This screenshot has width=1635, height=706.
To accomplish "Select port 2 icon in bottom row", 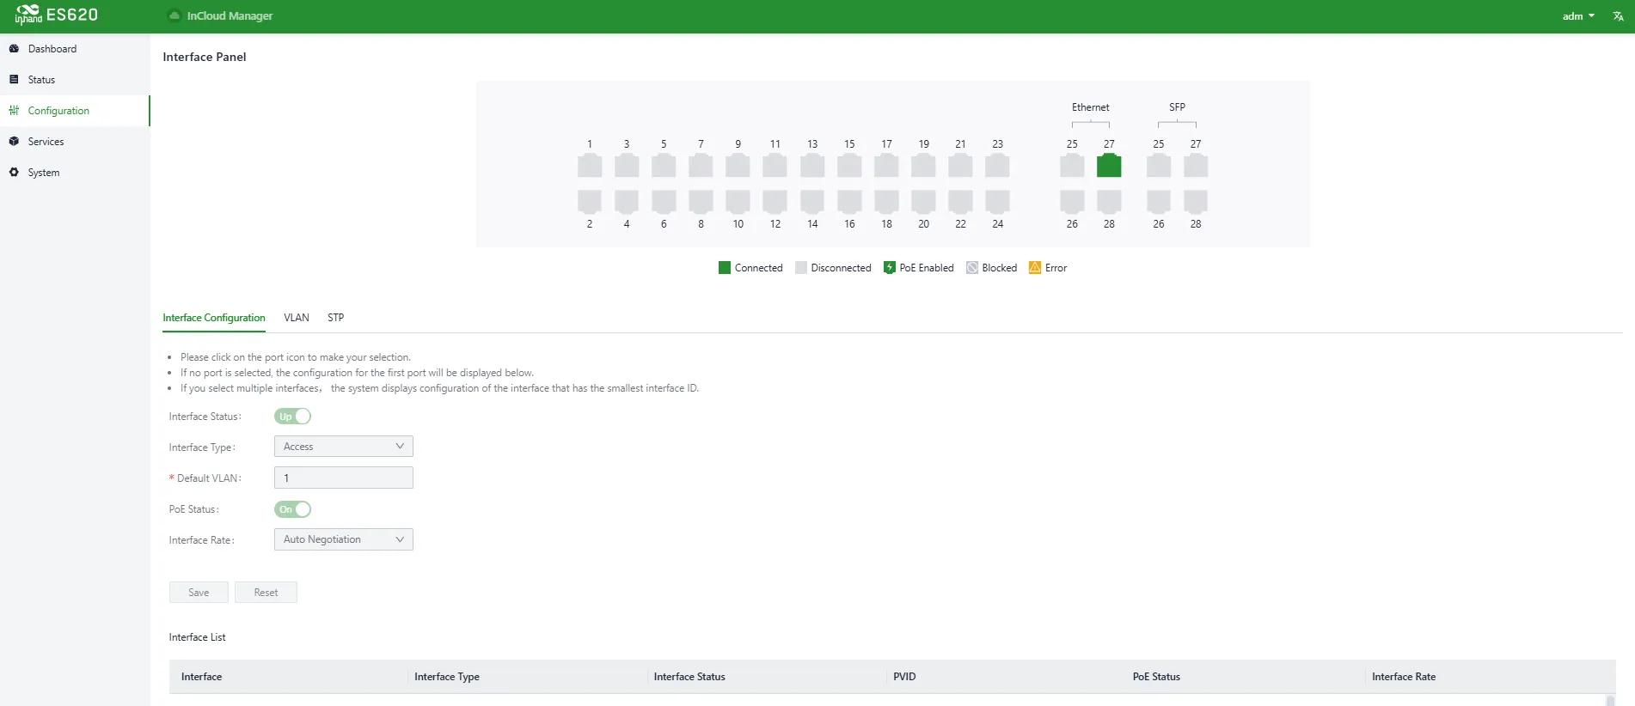I will click(x=590, y=202).
